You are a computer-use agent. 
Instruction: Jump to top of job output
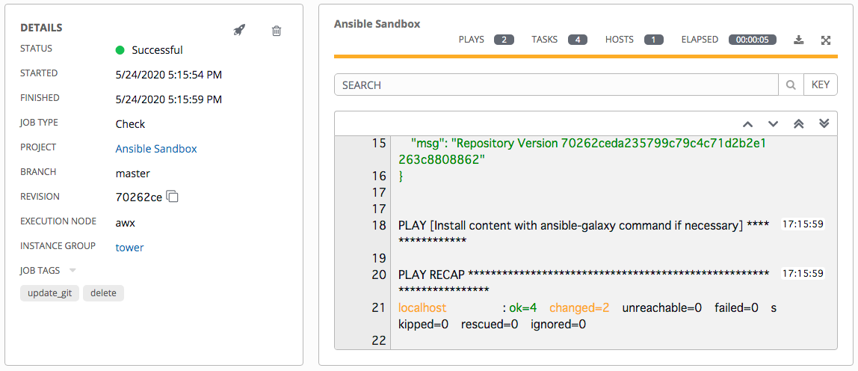coord(798,123)
